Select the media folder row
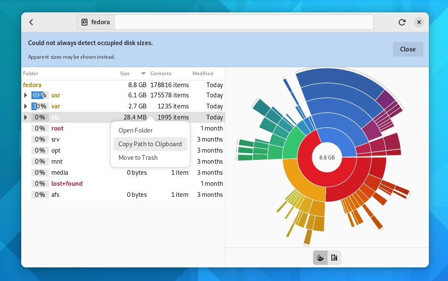This screenshot has height=281, width=448. coord(123,173)
